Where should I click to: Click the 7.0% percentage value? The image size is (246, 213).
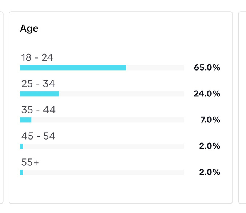click(210, 120)
